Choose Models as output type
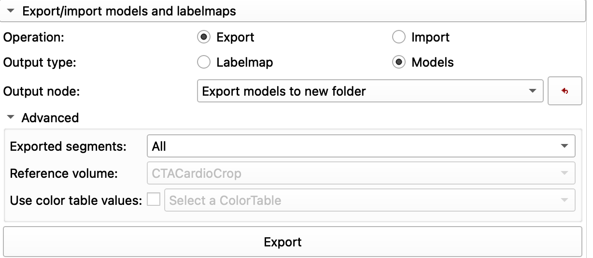 pyautogui.click(x=399, y=62)
